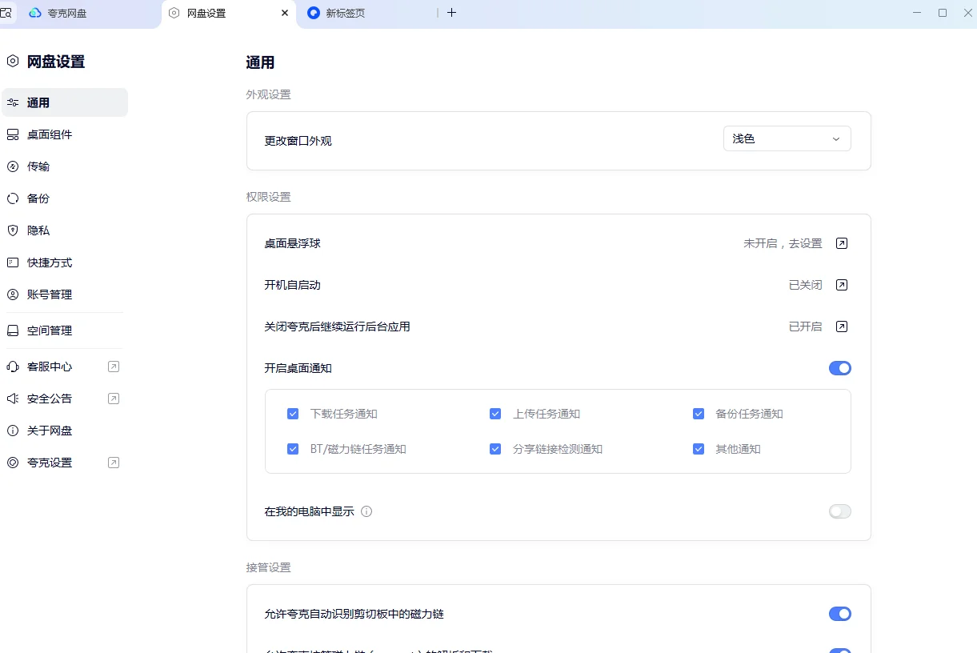Select 通用 in settings sidebar
Screen dimensions: 977x653
tap(64, 102)
